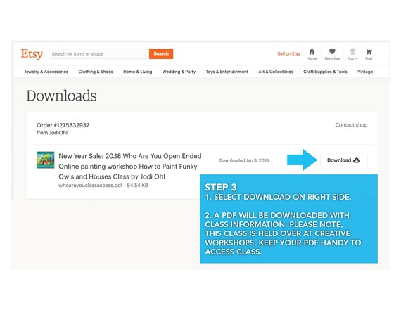Open Toys & Entertainment category
This screenshot has height=310, width=401.
tap(227, 72)
